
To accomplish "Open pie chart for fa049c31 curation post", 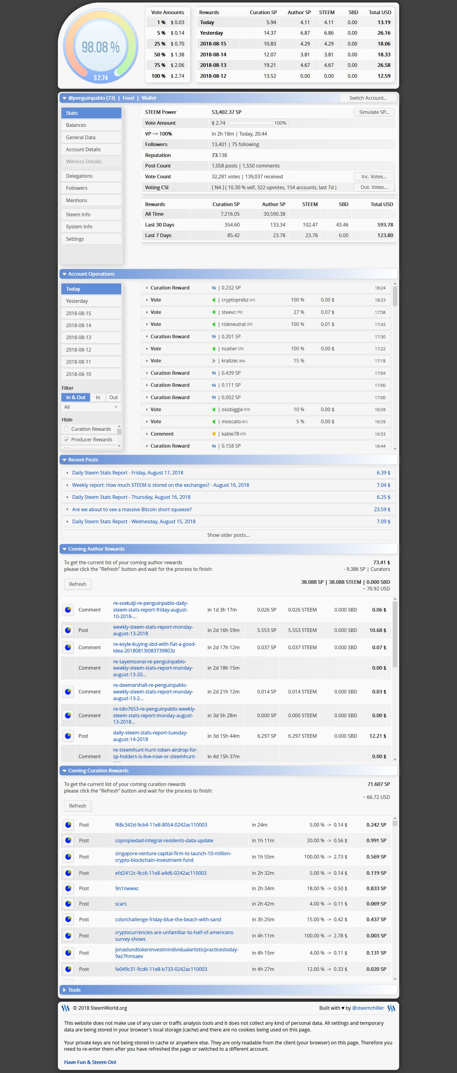I will pyautogui.click(x=68, y=969).
